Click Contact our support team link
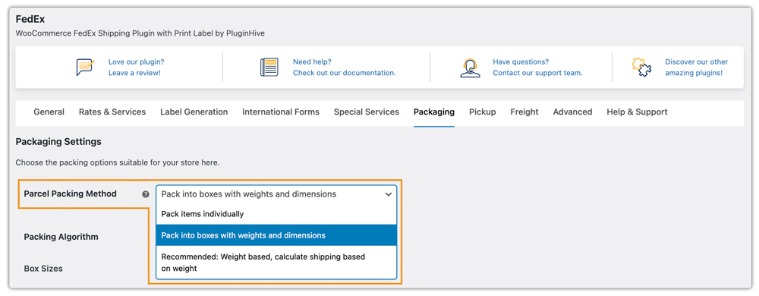Screen dimensions: 759x296 pos(538,73)
